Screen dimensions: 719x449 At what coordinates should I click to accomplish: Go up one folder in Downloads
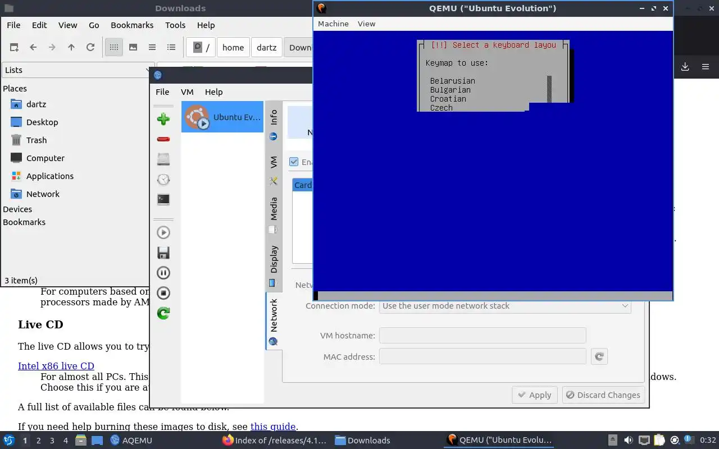(71, 47)
